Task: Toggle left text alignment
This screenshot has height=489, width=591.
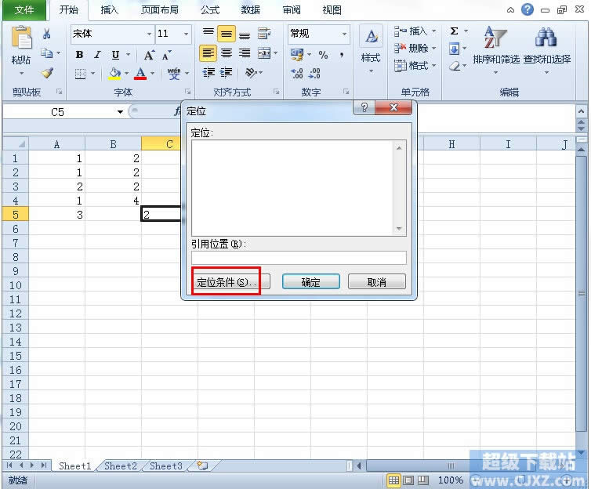Action: pos(208,53)
